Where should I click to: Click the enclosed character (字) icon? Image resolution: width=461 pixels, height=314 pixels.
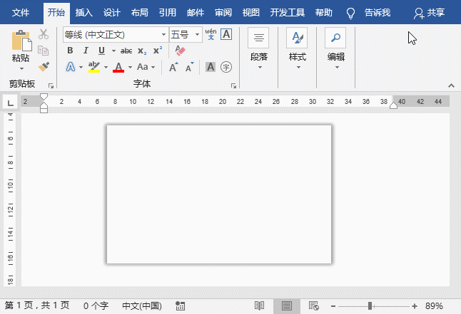tap(226, 67)
